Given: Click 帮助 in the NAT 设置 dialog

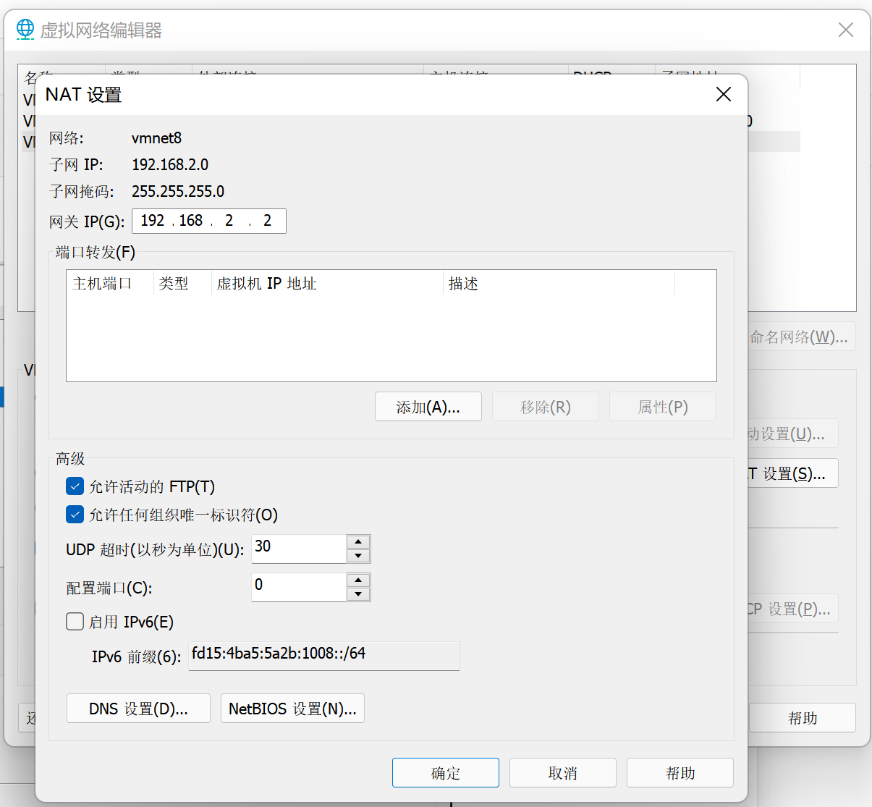Looking at the screenshot, I should pos(680,773).
